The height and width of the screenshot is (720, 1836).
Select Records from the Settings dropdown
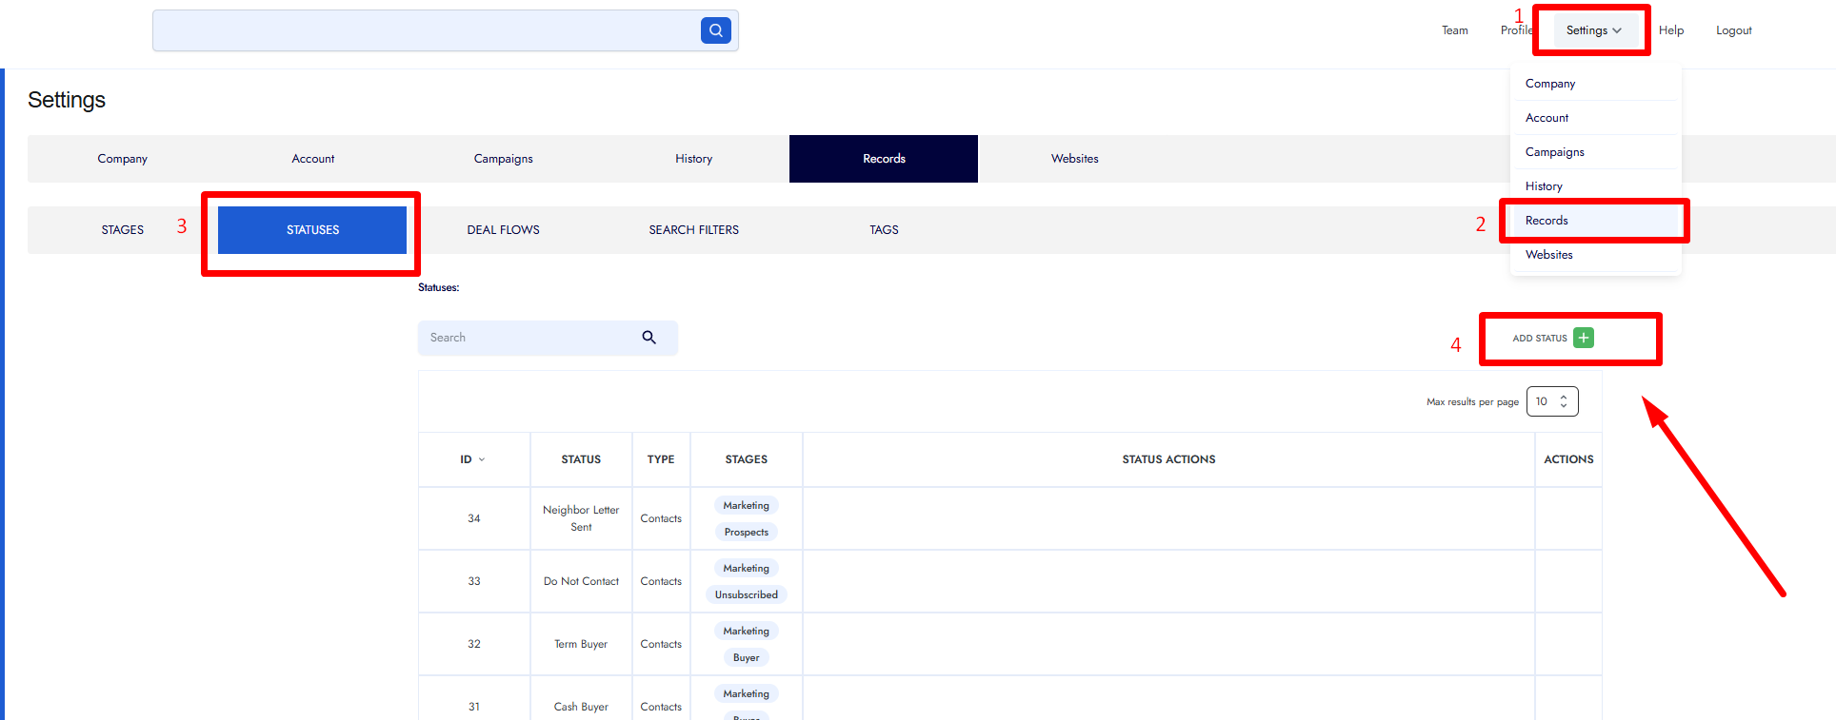1547,221
